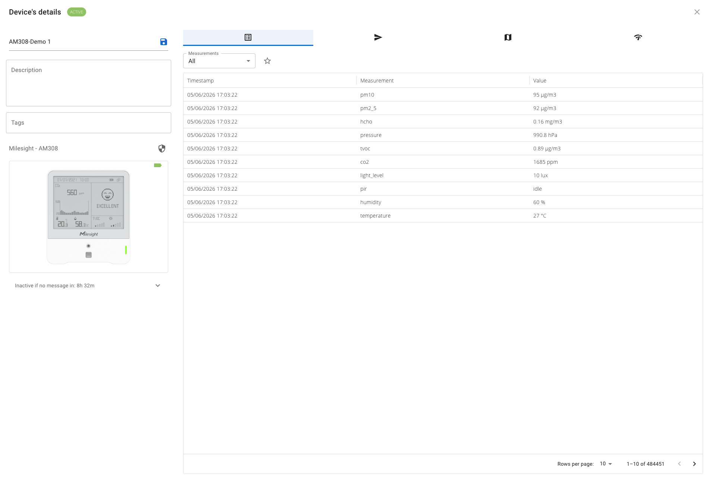Go to the previous page of measurements
Viewport: 709px width, 487px height.
pyautogui.click(x=680, y=464)
